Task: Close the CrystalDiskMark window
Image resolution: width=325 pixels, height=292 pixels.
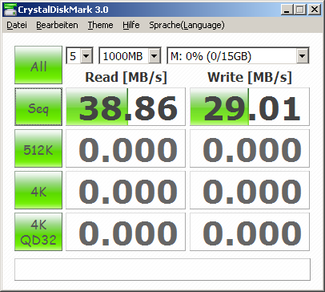Action: [x=315, y=10]
